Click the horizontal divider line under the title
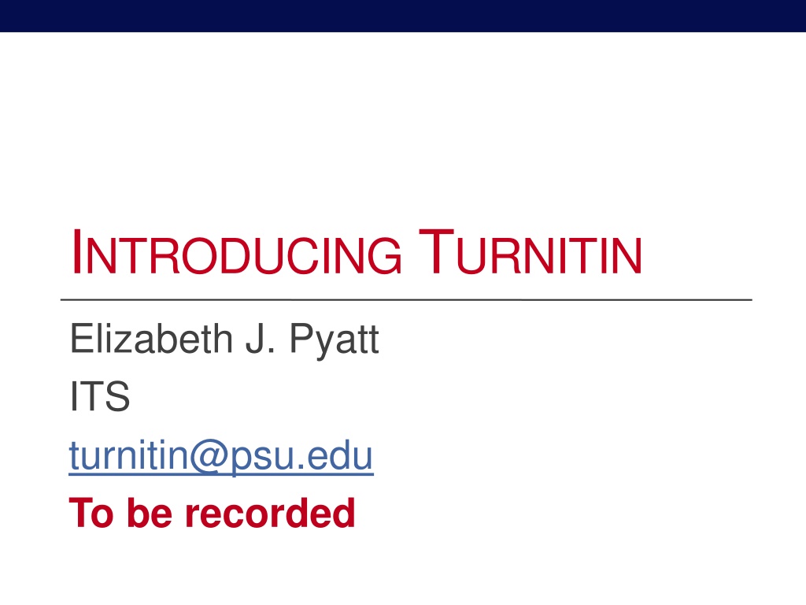Image resolution: width=806 pixels, height=605 pixels. point(406,300)
